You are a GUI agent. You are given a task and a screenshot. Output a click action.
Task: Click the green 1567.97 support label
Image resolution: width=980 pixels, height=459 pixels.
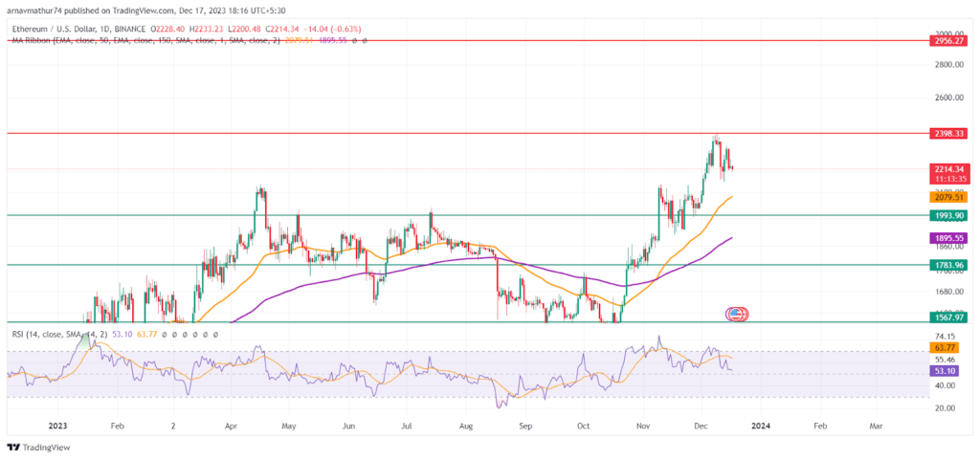(949, 317)
